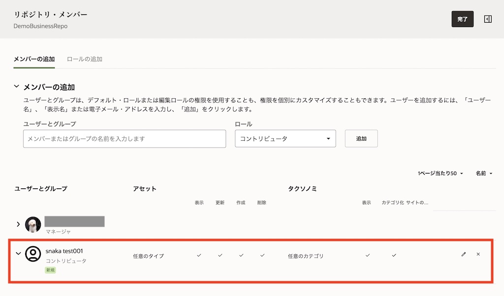
Task: Toggle the 削除 permission for snaka test001
Action: coord(262,255)
